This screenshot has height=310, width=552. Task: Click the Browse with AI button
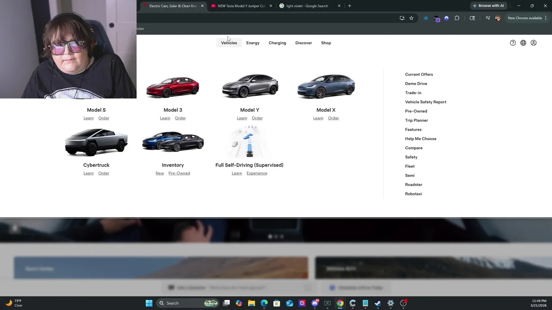click(x=488, y=6)
